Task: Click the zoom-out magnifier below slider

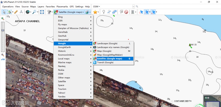Action: [x=3, y=55]
